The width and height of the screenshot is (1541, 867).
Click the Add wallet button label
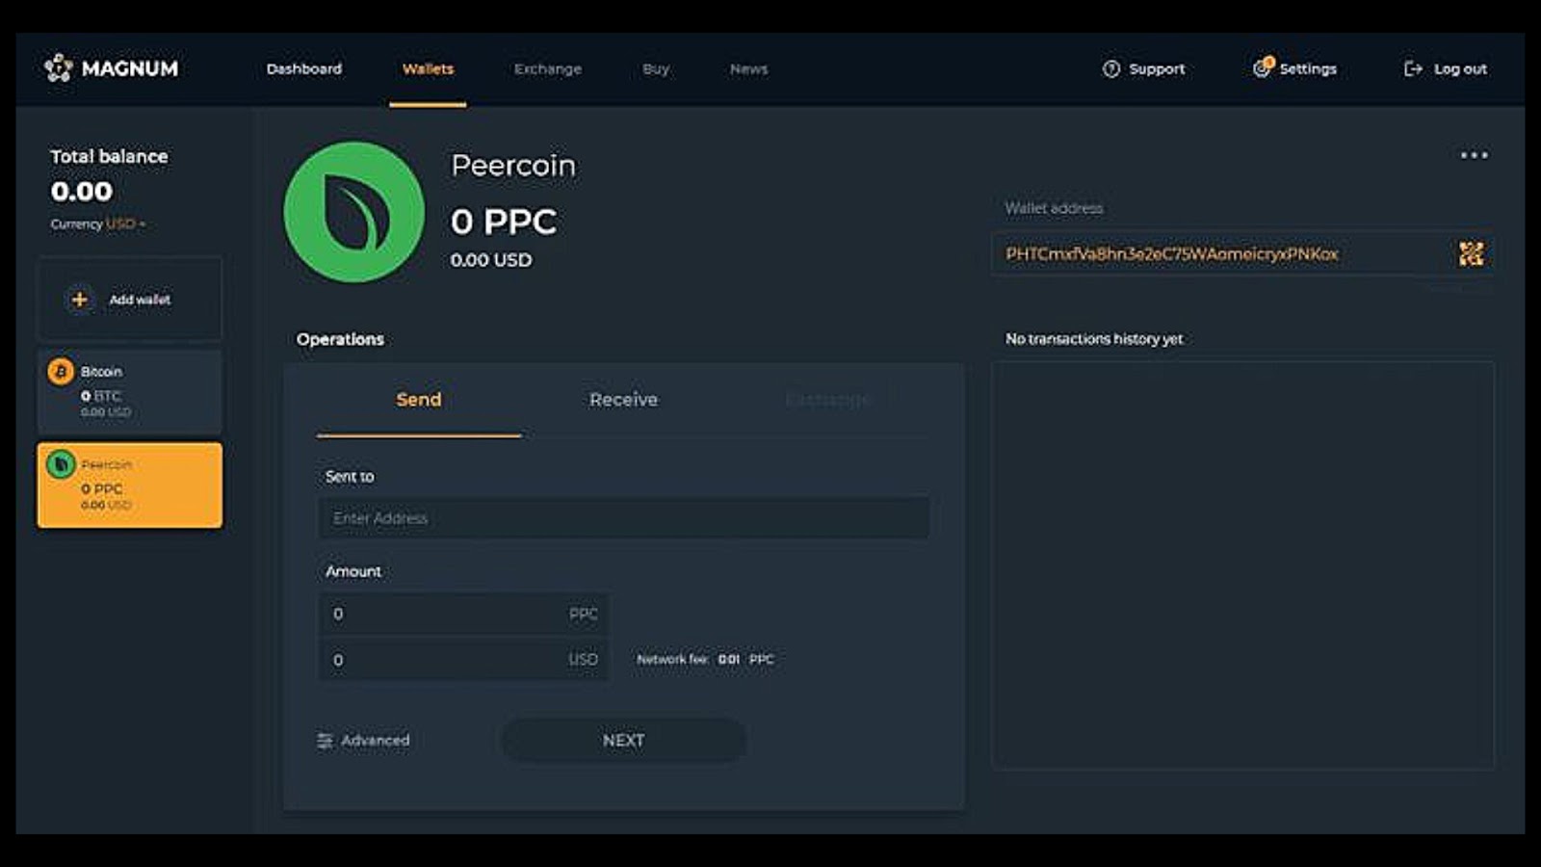(x=140, y=300)
